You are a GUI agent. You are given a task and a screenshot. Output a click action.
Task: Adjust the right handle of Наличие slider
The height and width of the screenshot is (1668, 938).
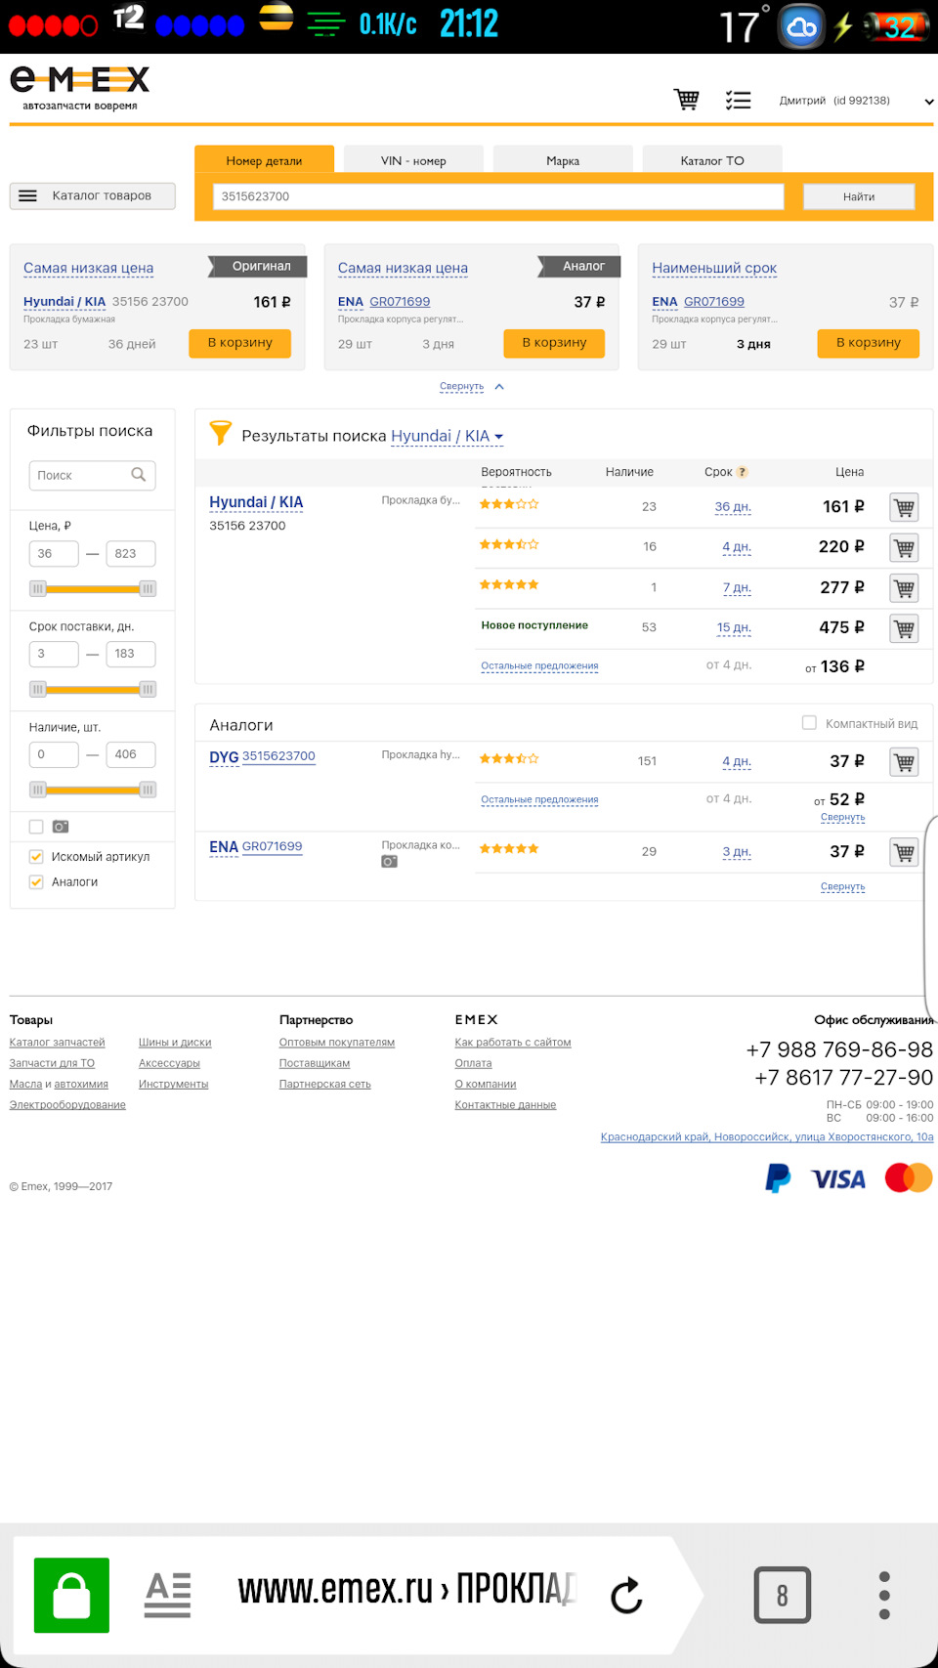pos(148,790)
